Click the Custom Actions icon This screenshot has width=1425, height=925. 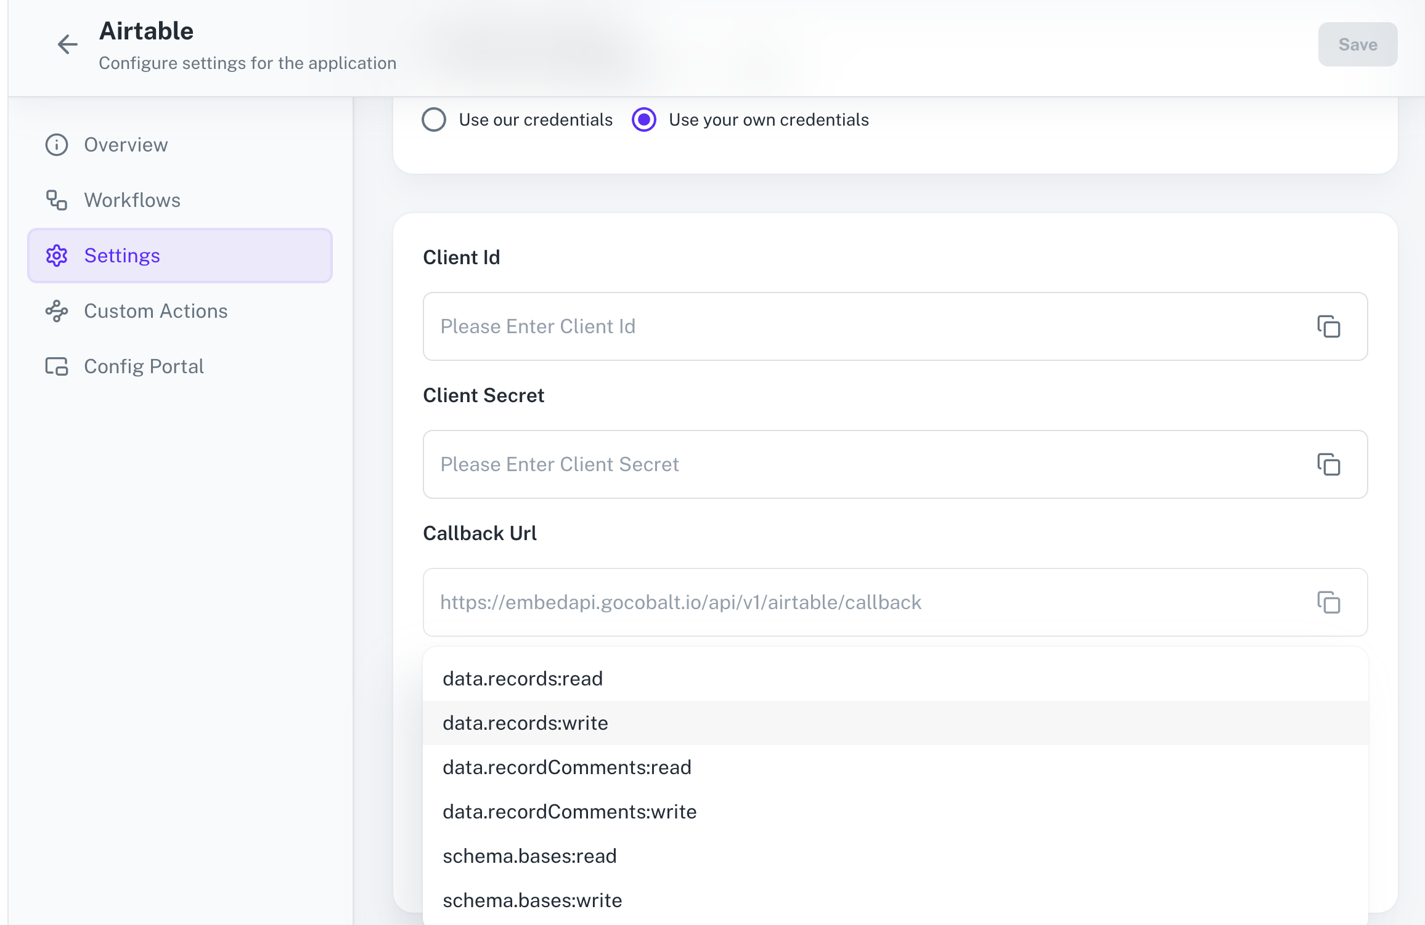pyautogui.click(x=56, y=311)
